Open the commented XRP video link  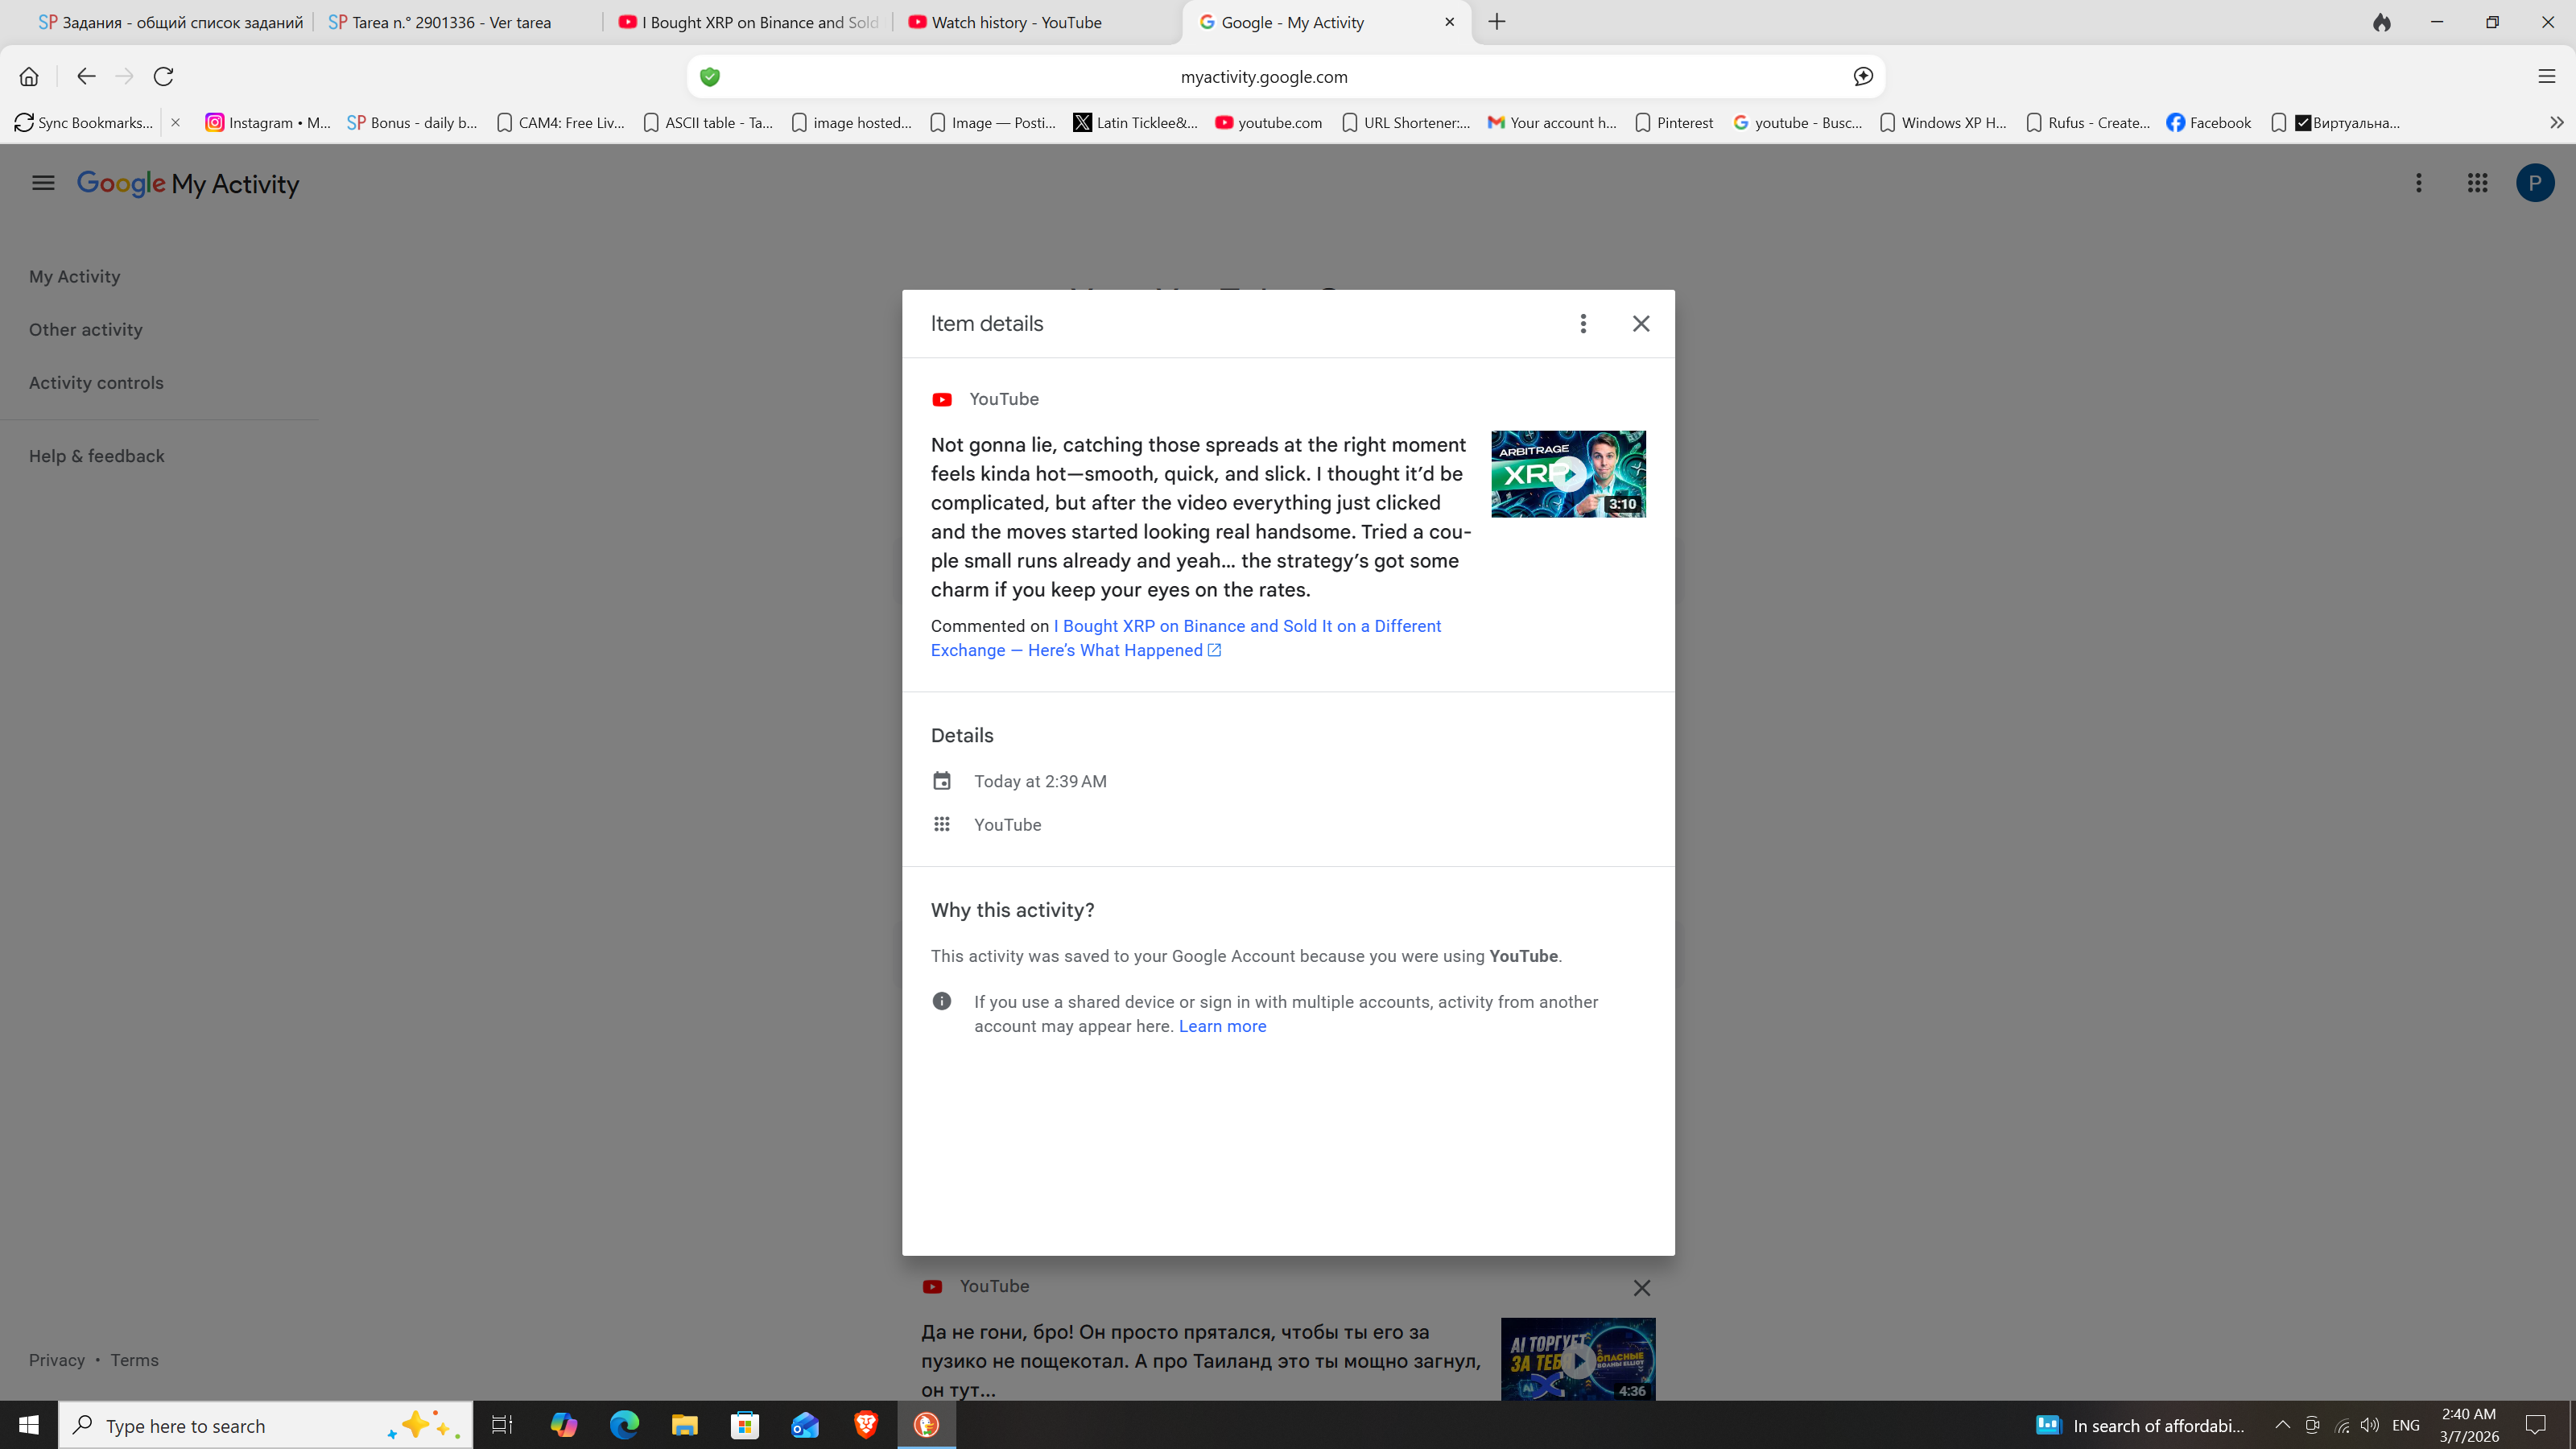point(1246,626)
